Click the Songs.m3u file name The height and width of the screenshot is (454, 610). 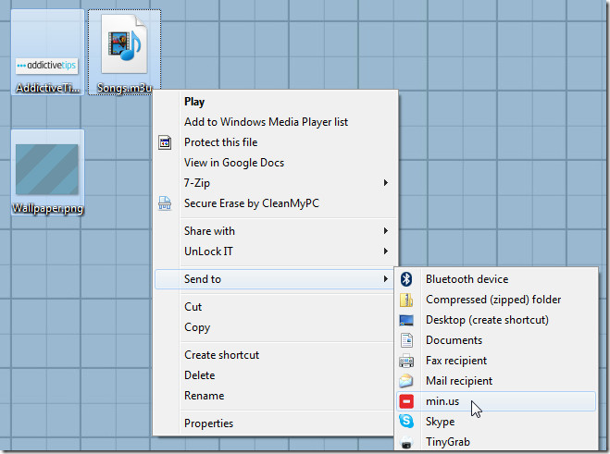[124, 88]
